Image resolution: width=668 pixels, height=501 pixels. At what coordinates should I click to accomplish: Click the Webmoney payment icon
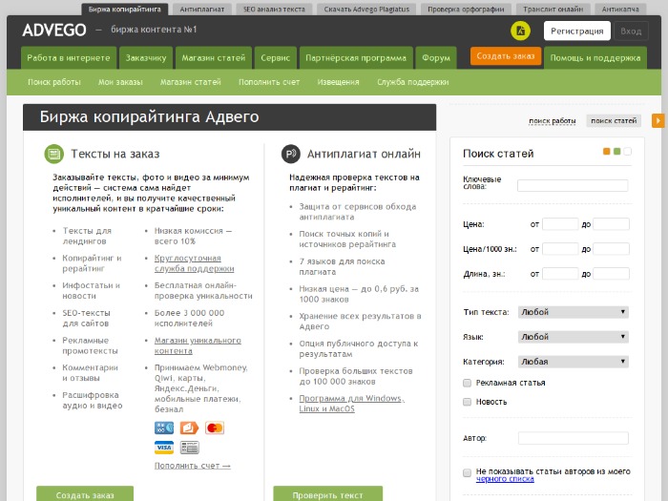[164, 428]
